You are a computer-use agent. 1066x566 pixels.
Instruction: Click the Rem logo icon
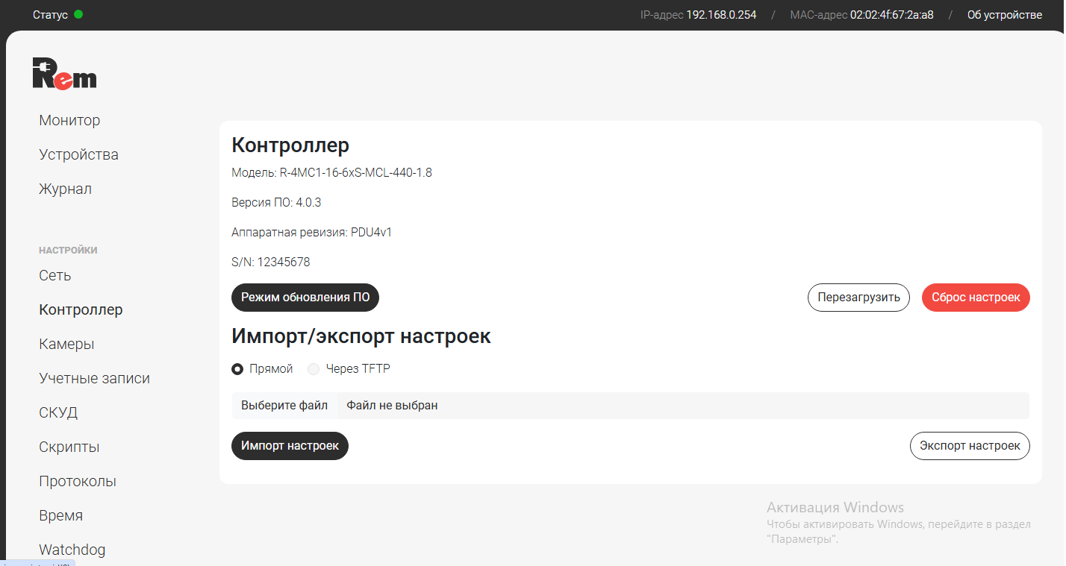(64, 74)
